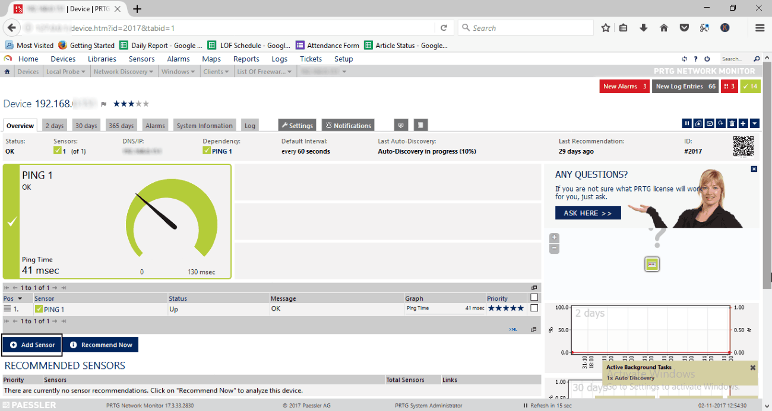This screenshot has height=411, width=772.
Task: Open the Setup menu
Action: tap(343, 59)
